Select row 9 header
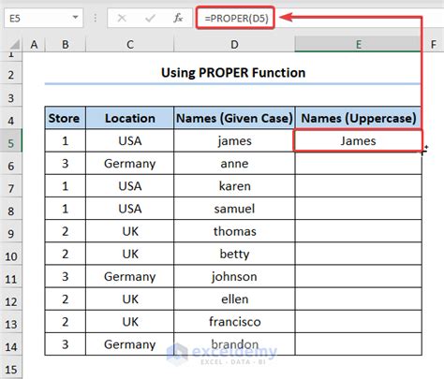444x379 pixels. tap(11, 231)
